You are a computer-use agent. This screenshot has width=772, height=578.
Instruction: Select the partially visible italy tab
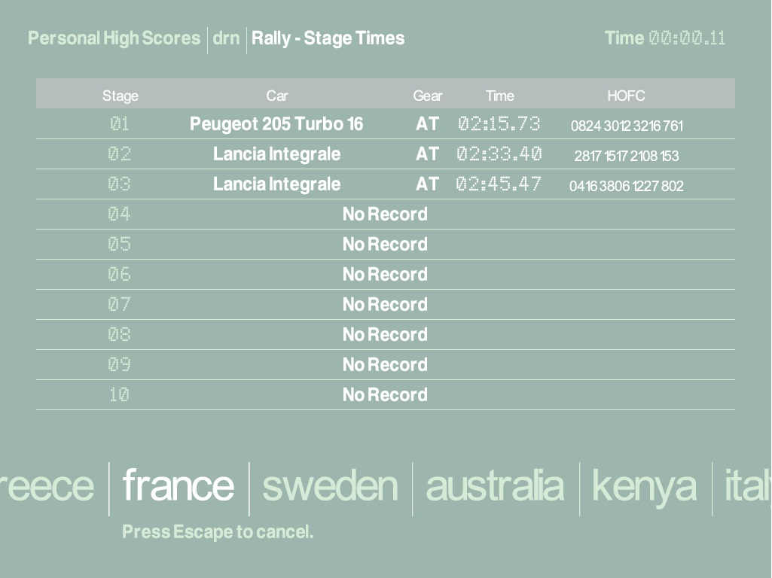(747, 486)
